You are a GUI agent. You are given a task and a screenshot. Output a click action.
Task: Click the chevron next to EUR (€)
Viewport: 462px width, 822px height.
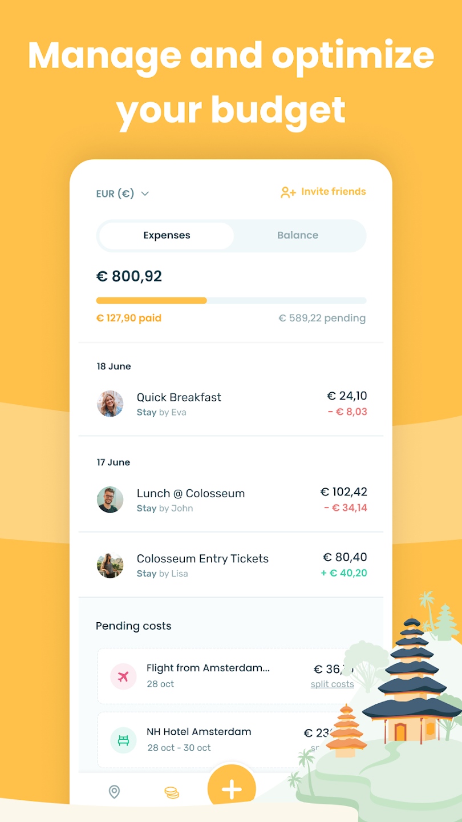(x=145, y=194)
